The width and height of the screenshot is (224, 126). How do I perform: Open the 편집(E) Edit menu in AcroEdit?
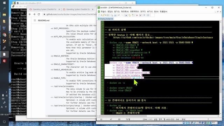110,12
